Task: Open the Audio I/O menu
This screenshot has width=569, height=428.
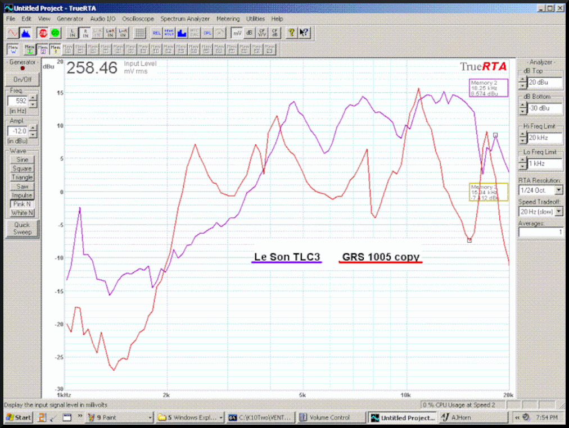Action: [x=103, y=19]
